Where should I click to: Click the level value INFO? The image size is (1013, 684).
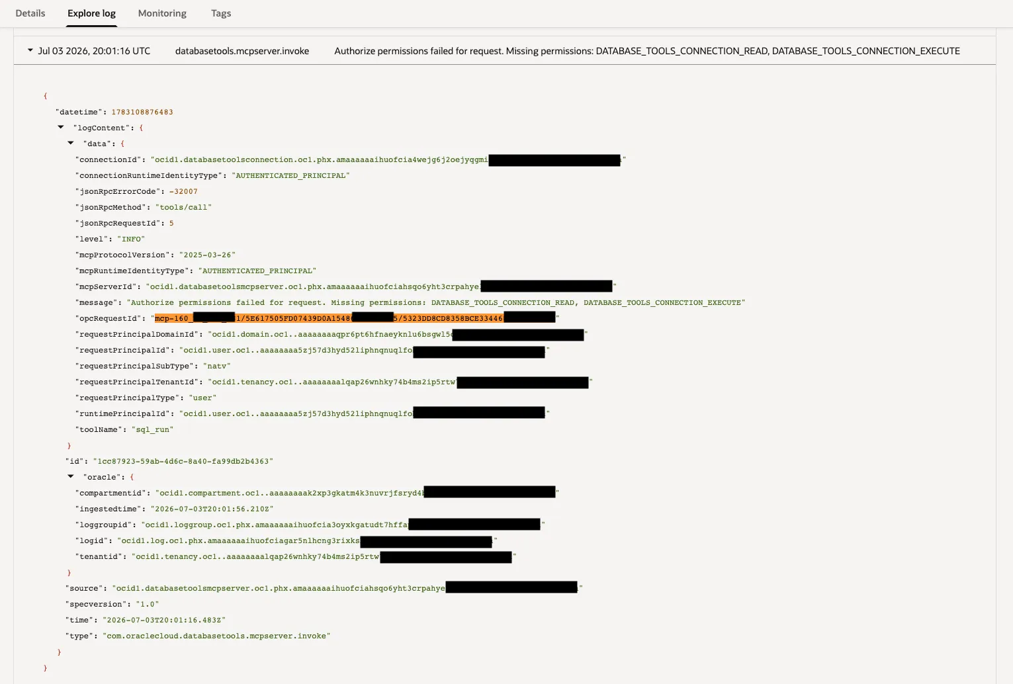[x=131, y=239]
